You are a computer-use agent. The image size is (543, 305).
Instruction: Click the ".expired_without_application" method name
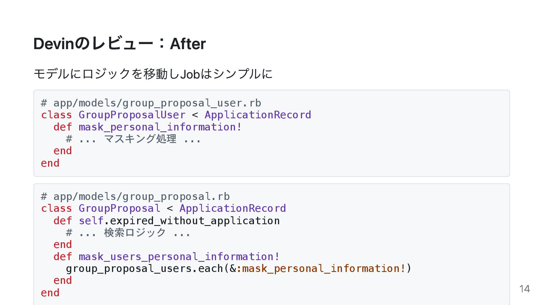[x=192, y=221]
